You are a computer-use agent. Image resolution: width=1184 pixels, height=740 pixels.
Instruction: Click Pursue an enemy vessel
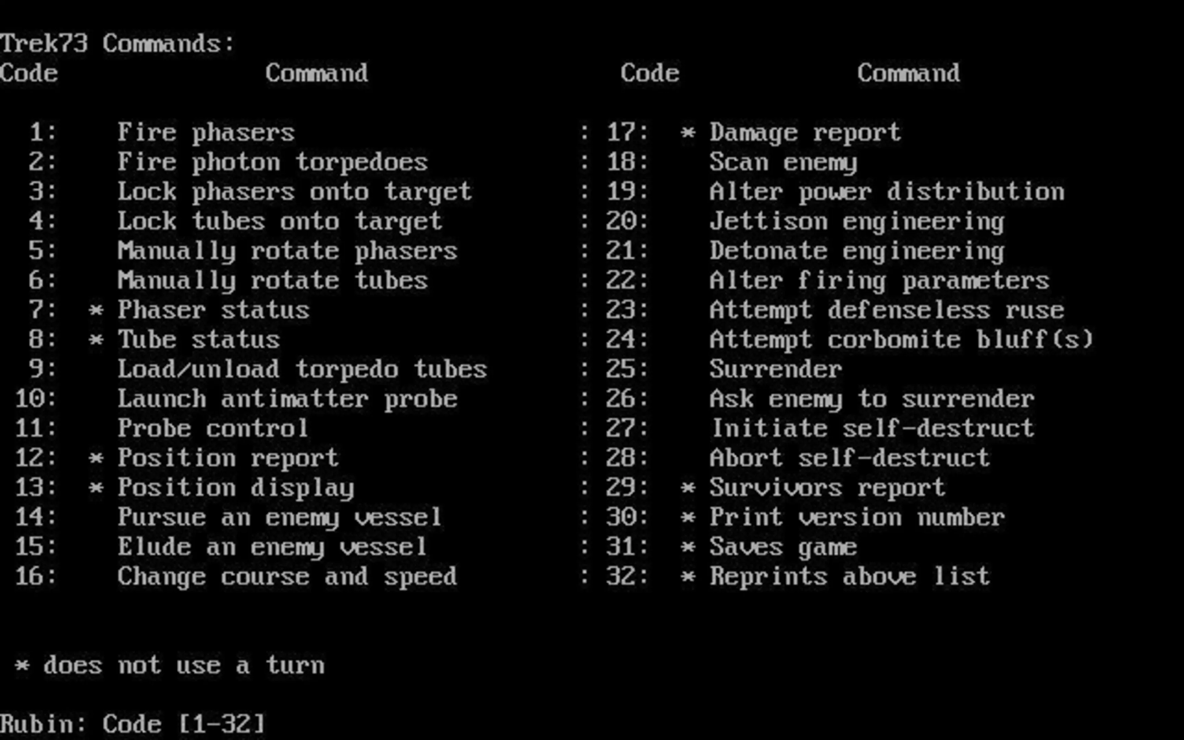click(279, 517)
